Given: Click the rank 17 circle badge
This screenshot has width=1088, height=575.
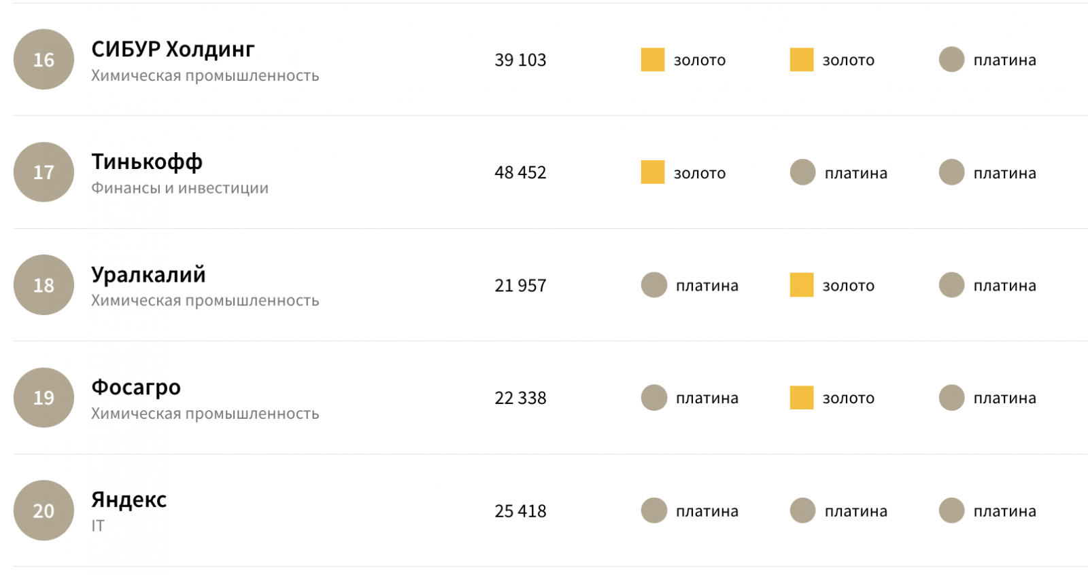Looking at the screenshot, I should click(44, 172).
